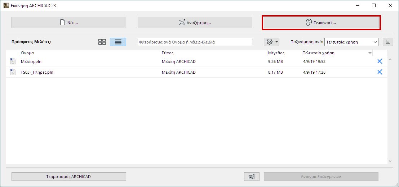Click the 8.17 MB size cell
This screenshot has width=399, height=187.
275,72
